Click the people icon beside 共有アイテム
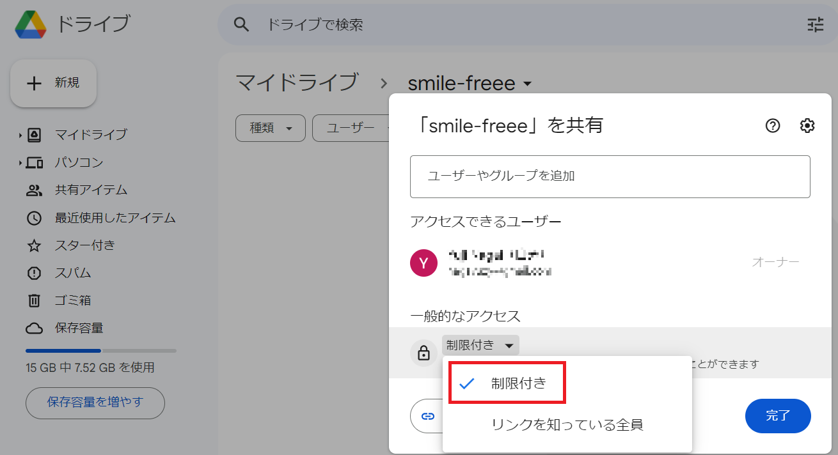 click(x=34, y=190)
